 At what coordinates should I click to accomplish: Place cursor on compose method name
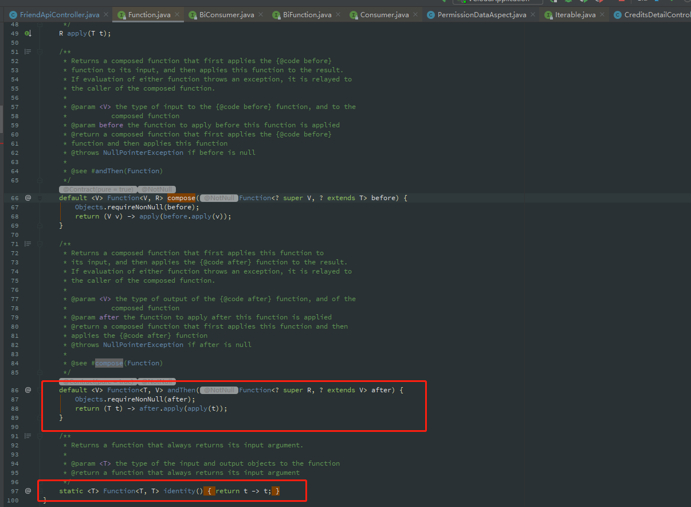tap(181, 198)
